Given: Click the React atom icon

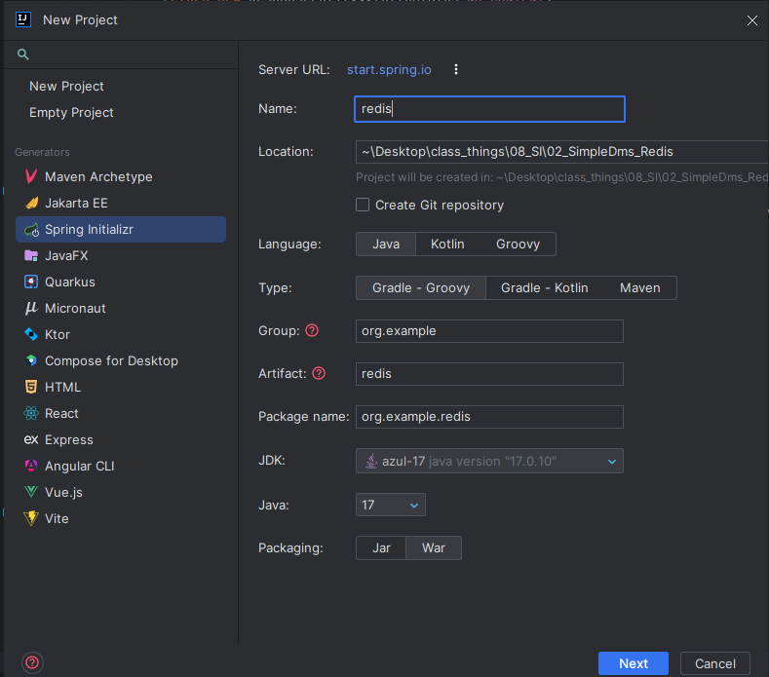Looking at the screenshot, I should click(x=31, y=413).
